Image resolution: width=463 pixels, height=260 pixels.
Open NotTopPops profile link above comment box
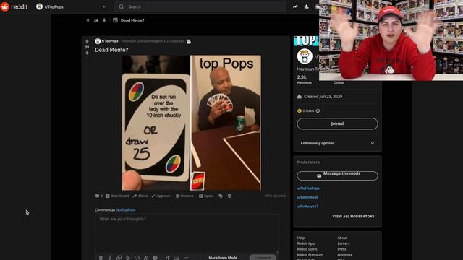pyautogui.click(x=125, y=210)
